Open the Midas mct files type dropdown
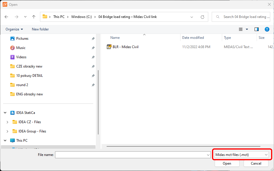 point(241,155)
